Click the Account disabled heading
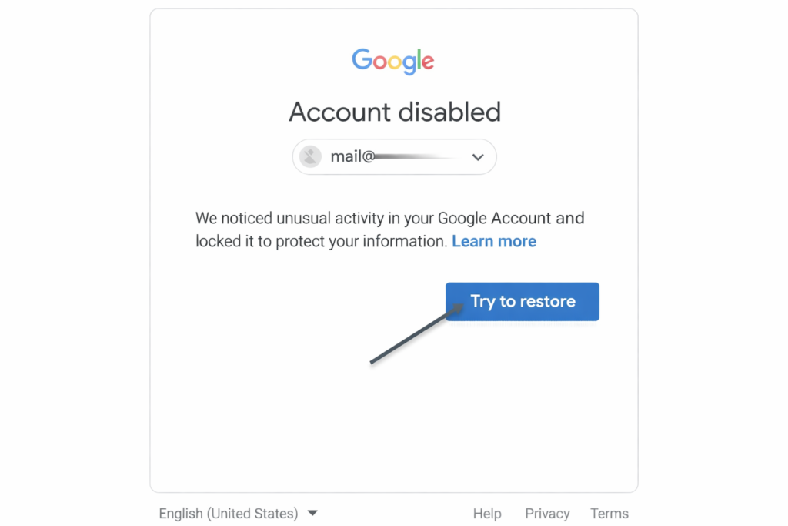The image size is (788, 526). 395,112
